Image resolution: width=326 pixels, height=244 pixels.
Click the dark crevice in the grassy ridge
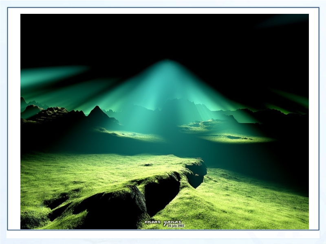point(162,194)
